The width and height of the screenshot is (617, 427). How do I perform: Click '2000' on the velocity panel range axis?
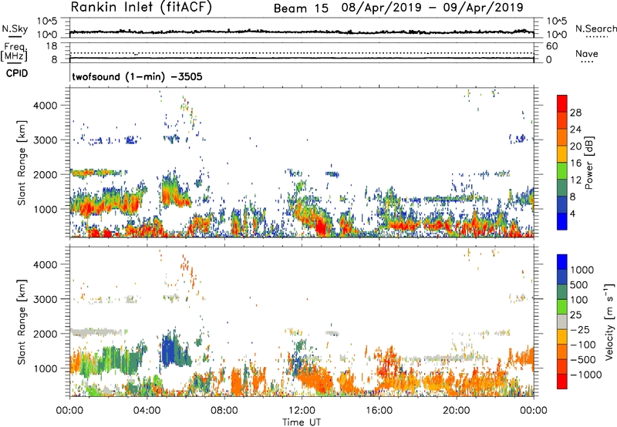click(46, 334)
